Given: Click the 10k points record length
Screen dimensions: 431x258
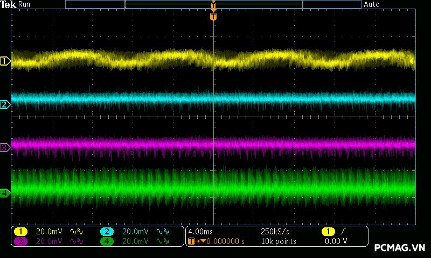Looking at the screenshot, I should coord(278,241).
